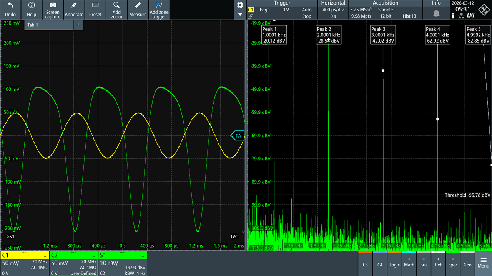This screenshot has width=492, height=276.
Task: Take a screen capture with camera icon
Action: tap(53, 10)
